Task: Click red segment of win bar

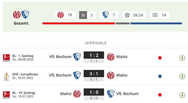Action: pyautogui.click(x=78, y=23)
